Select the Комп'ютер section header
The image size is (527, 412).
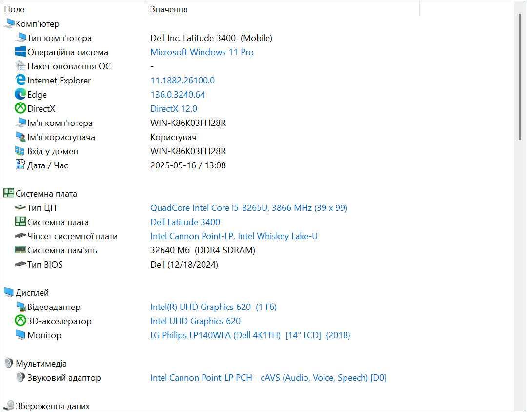(x=37, y=24)
